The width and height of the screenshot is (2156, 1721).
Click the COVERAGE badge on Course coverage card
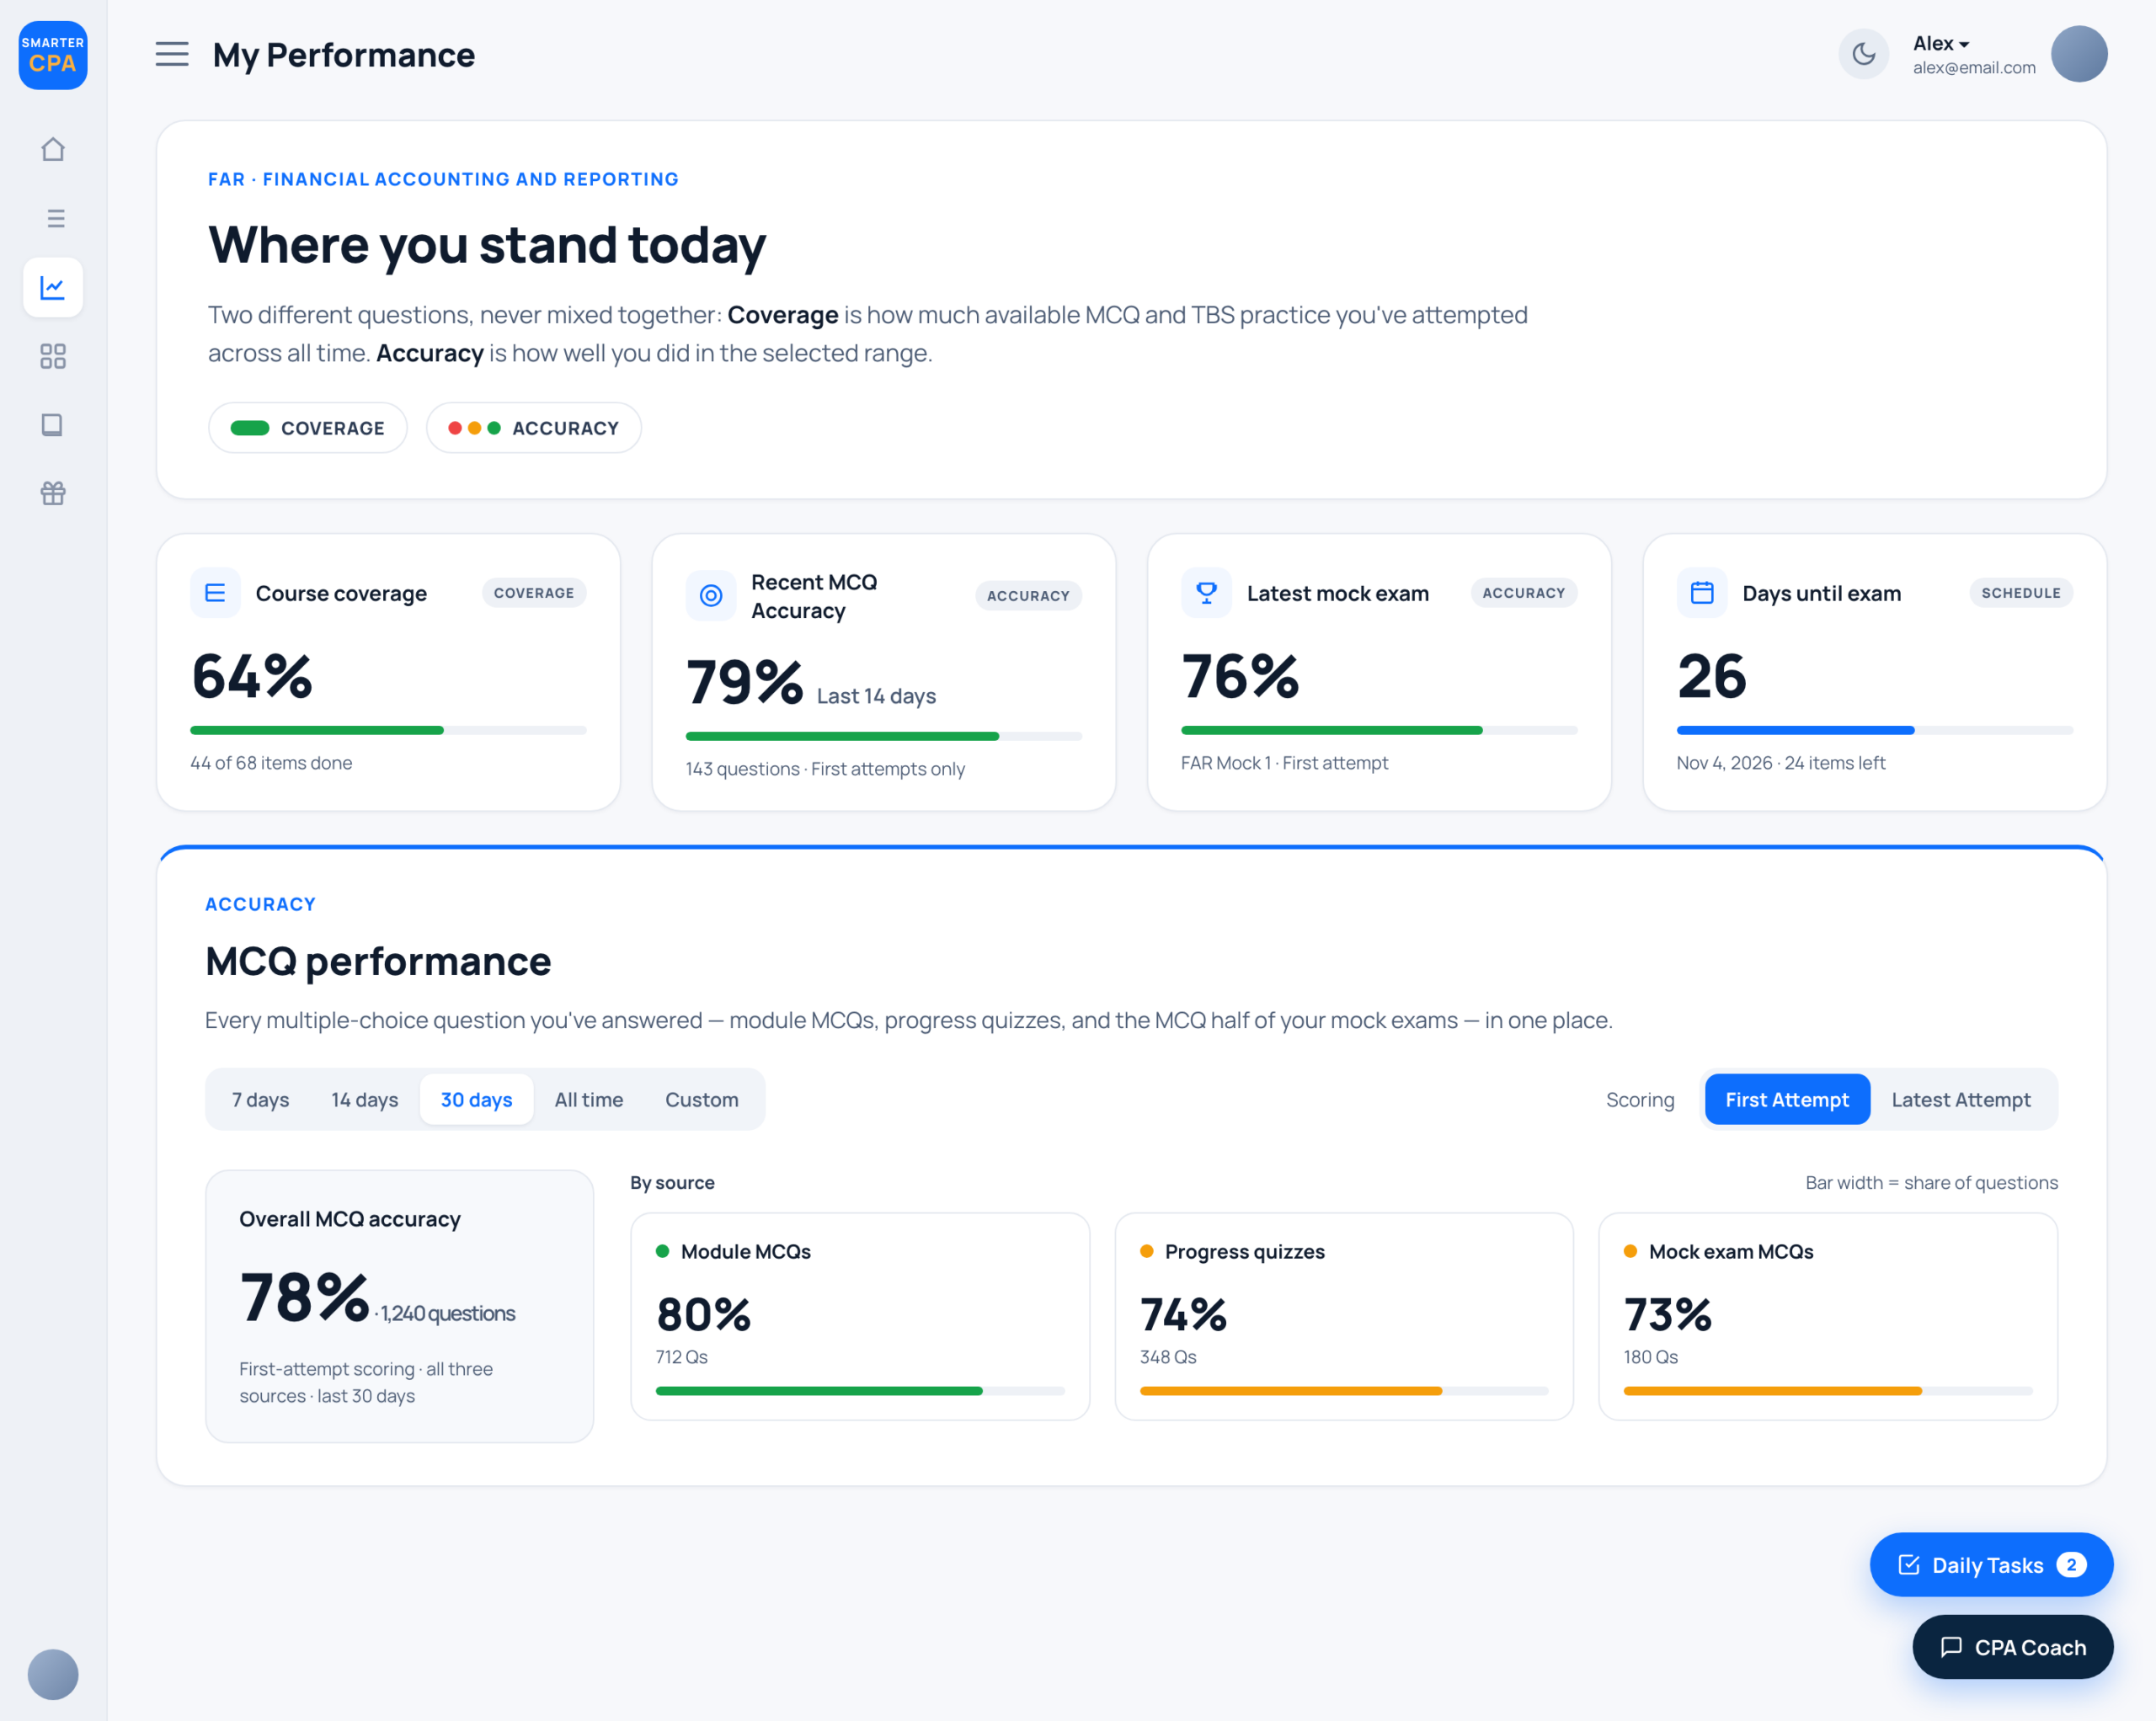click(x=534, y=593)
